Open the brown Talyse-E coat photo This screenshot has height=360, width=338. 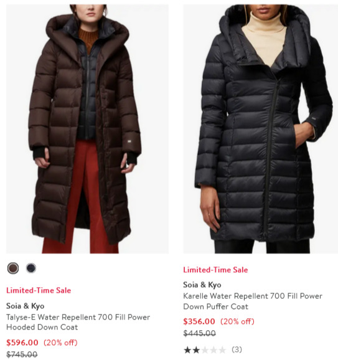(x=87, y=129)
